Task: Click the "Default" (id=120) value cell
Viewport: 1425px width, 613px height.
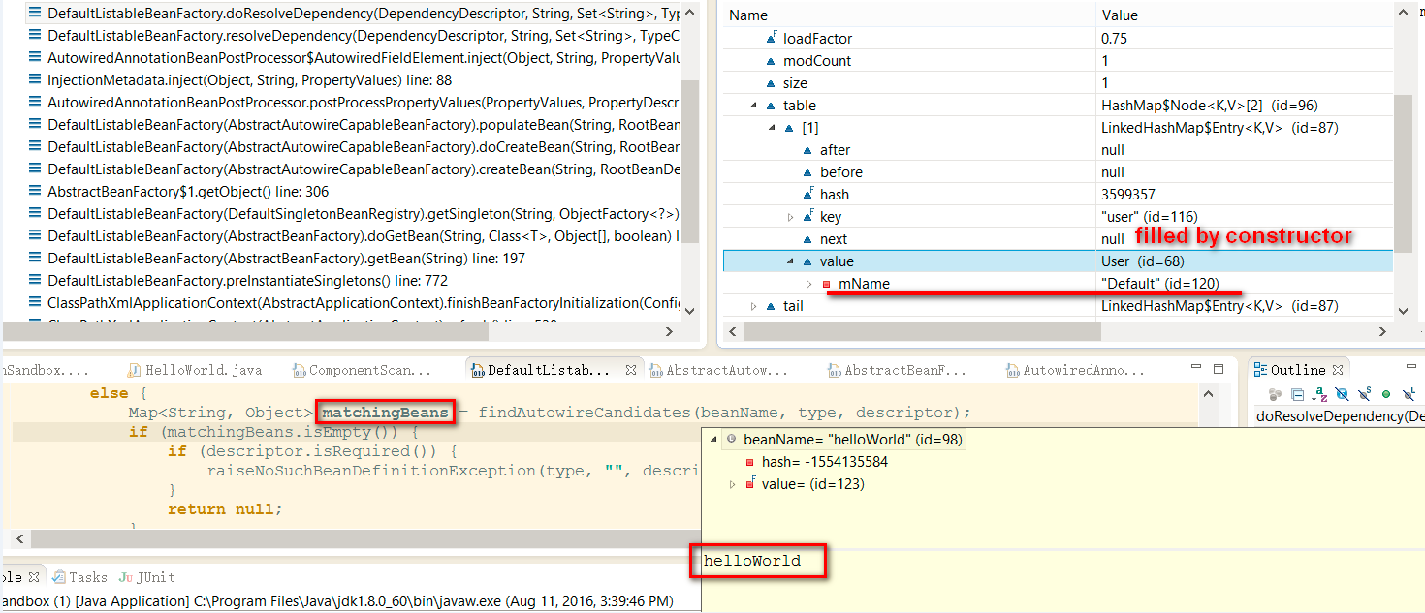Action: [x=1160, y=284]
